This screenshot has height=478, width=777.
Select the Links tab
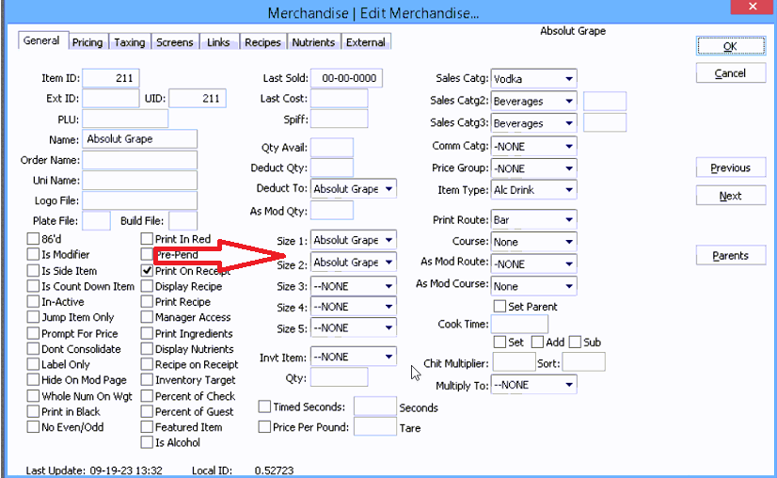pos(218,42)
